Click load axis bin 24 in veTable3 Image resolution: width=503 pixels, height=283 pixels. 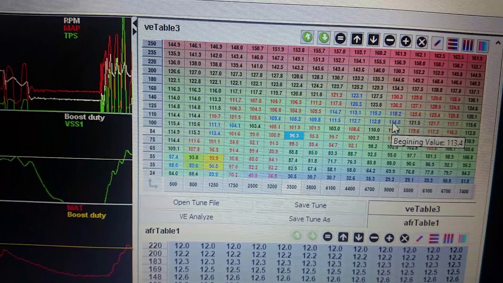(x=152, y=173)
